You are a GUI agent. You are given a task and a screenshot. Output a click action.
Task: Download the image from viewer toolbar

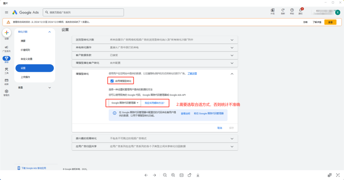coord(198,175)
